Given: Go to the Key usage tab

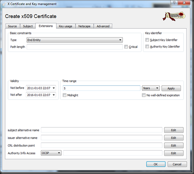Looking at the screenshot, I should click(x=66, y=26).
